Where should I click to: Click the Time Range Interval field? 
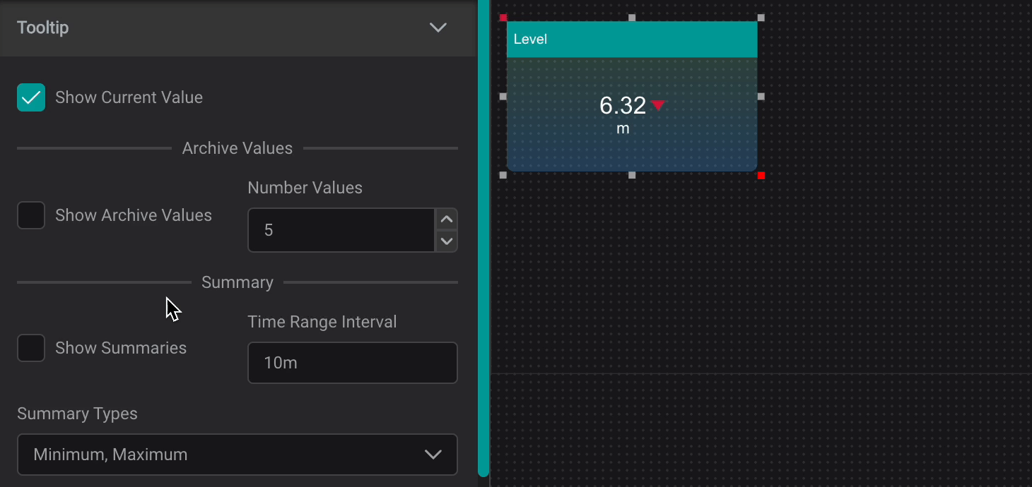click(x=353, y=363)
